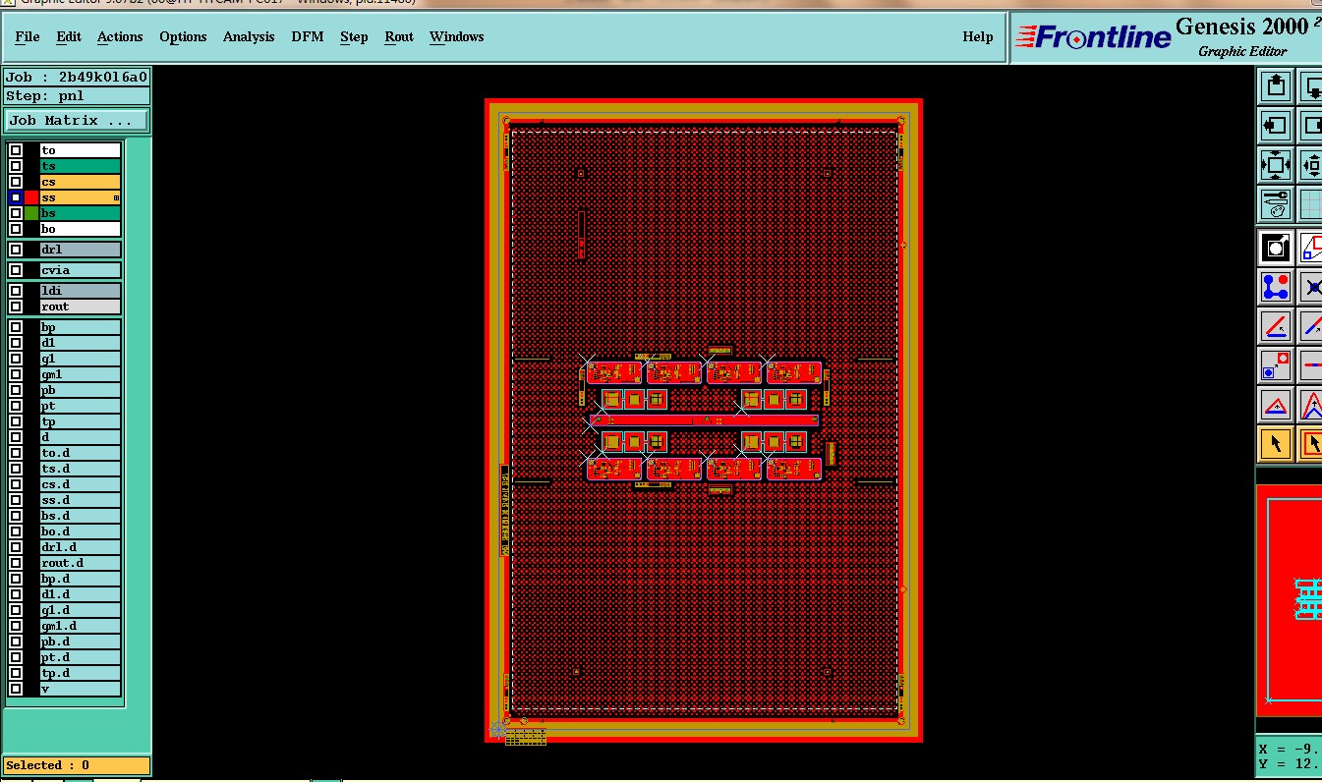Activate the red-boxed arrow select tool

click(x=1310, y=444)
